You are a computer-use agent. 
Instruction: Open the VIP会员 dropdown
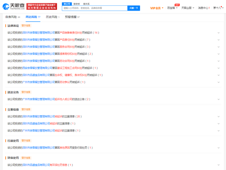(x=157, y=8)
